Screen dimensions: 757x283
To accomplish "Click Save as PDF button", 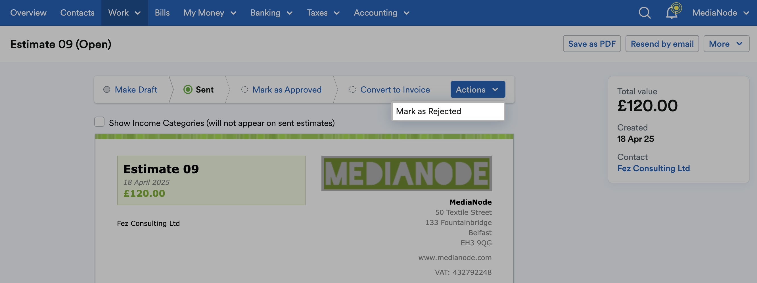I will (591, 44).
